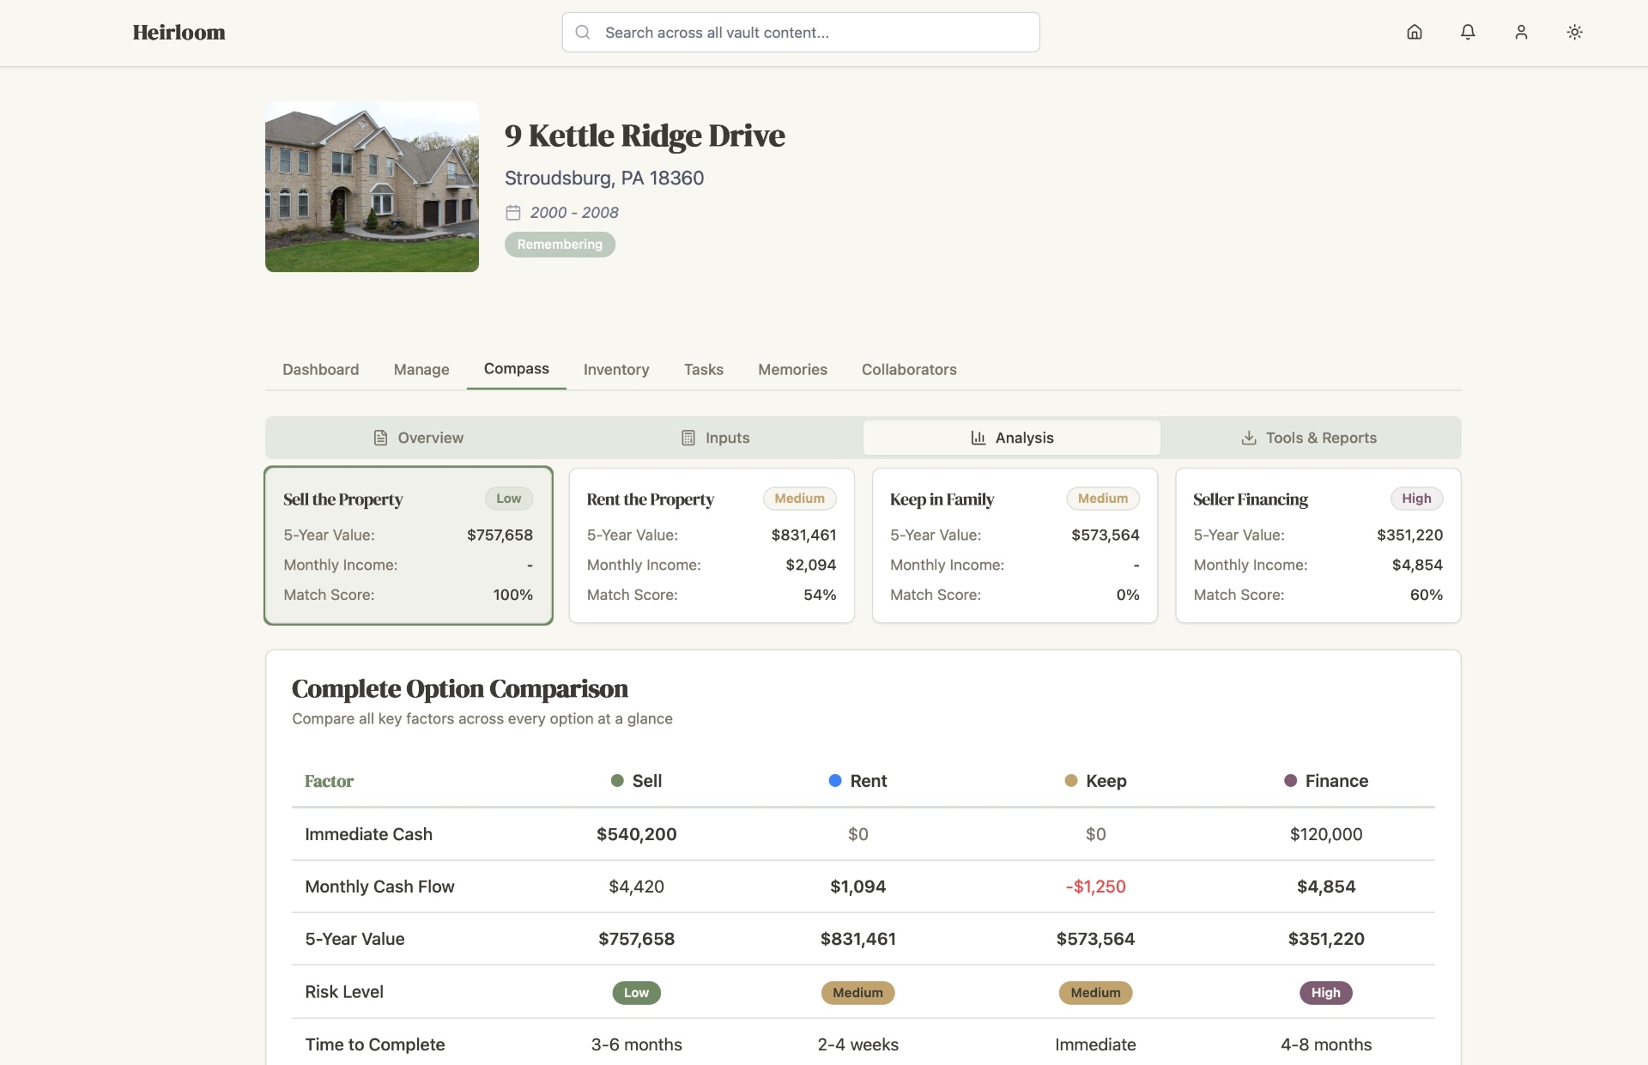The width and height of the screenshot is (1648, 1065).
Task: Toggle light/dark theme sun icon
Action: pos(1574,33)
